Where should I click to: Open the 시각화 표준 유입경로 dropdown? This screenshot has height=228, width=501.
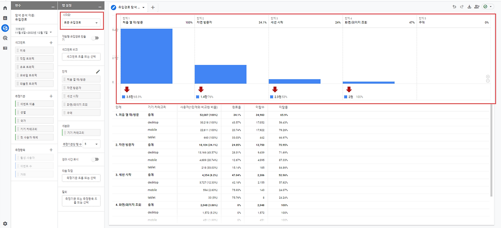(x=81, y=23)
